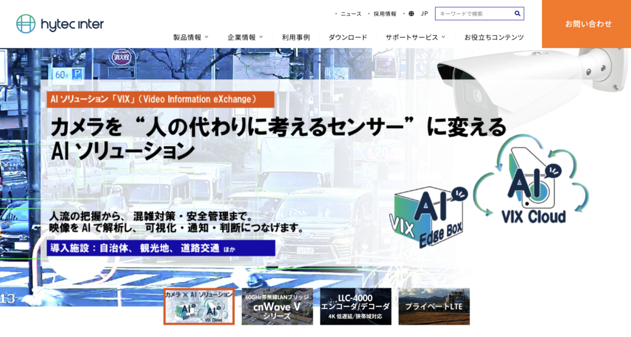This screenshot has width=631, height=337.
Task: Select the カメラ × AI ソリューション thumbnail
Action: click(x=199, y=306)
